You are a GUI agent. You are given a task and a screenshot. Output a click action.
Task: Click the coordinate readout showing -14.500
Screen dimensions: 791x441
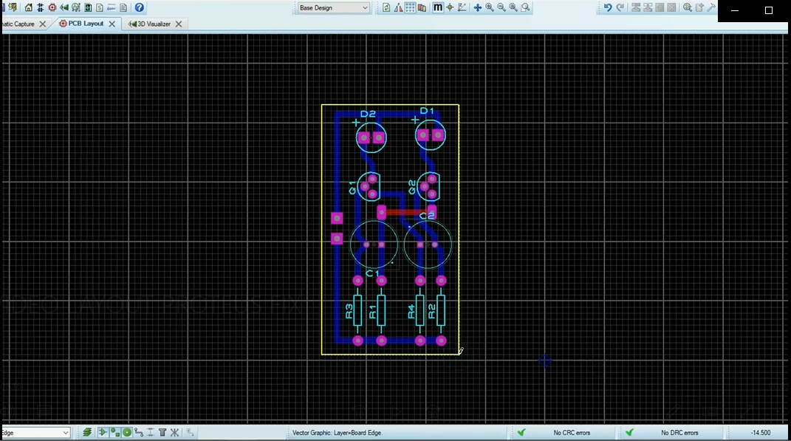tap(761, 432)
